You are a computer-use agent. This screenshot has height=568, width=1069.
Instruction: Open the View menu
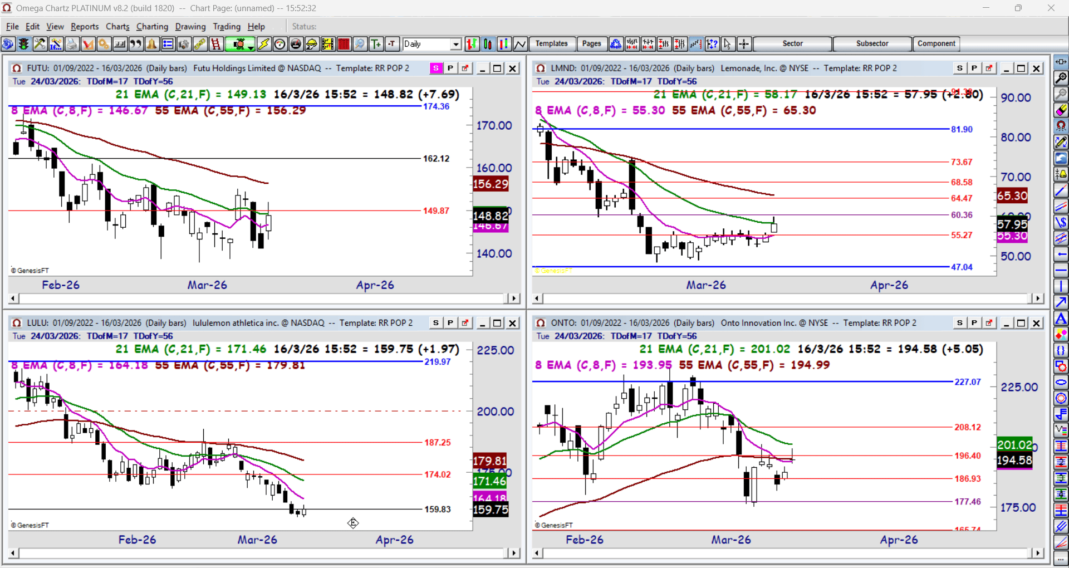[55, 27]
